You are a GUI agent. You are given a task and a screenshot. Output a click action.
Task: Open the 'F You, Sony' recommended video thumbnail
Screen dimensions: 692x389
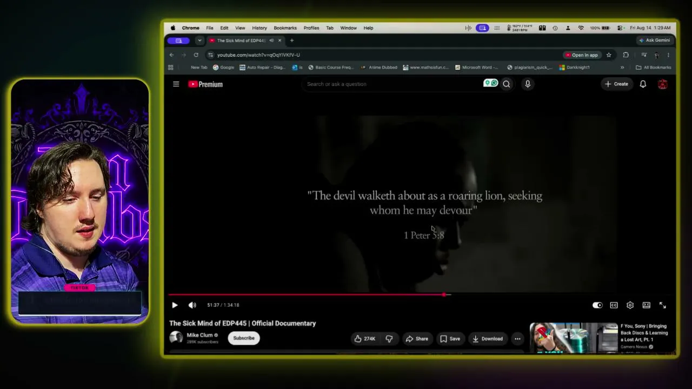[574, 338]
